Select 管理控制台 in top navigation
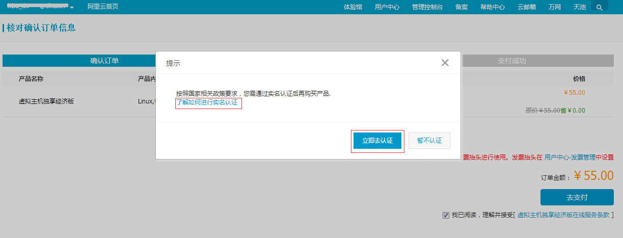623x238 pixels. [427, 7]
